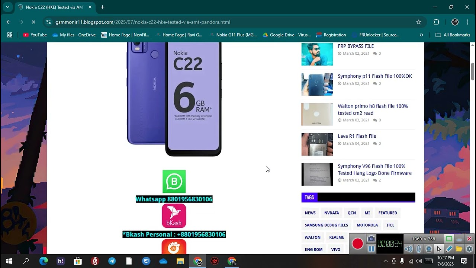
Task: Select the pencil annotation tool in recorder
Action: click(449, 249)
